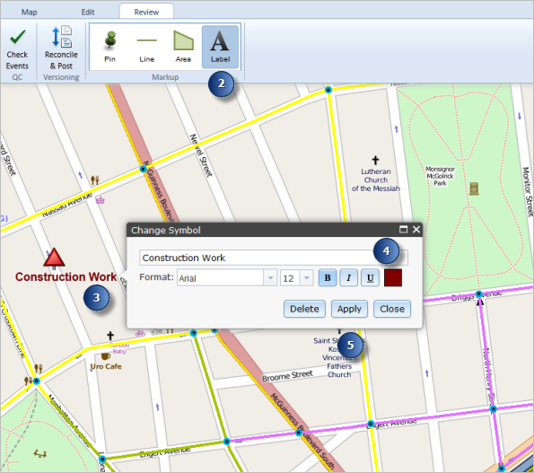Select the Area markup tool
Image resolution: width=534 pixels, height=473 pixels.
click(x=183, y=47)
